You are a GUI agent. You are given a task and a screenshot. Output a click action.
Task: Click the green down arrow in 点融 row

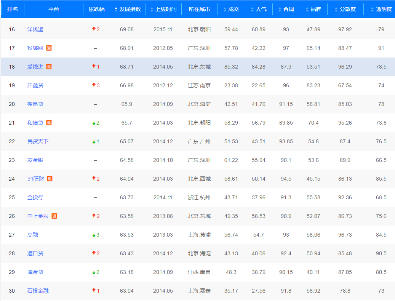tap(93, 235)
